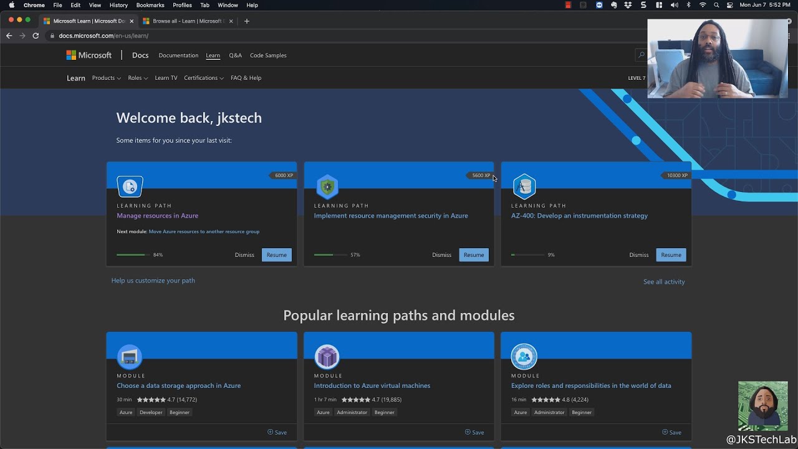Click the Learn section title

[x=76, y=78]
